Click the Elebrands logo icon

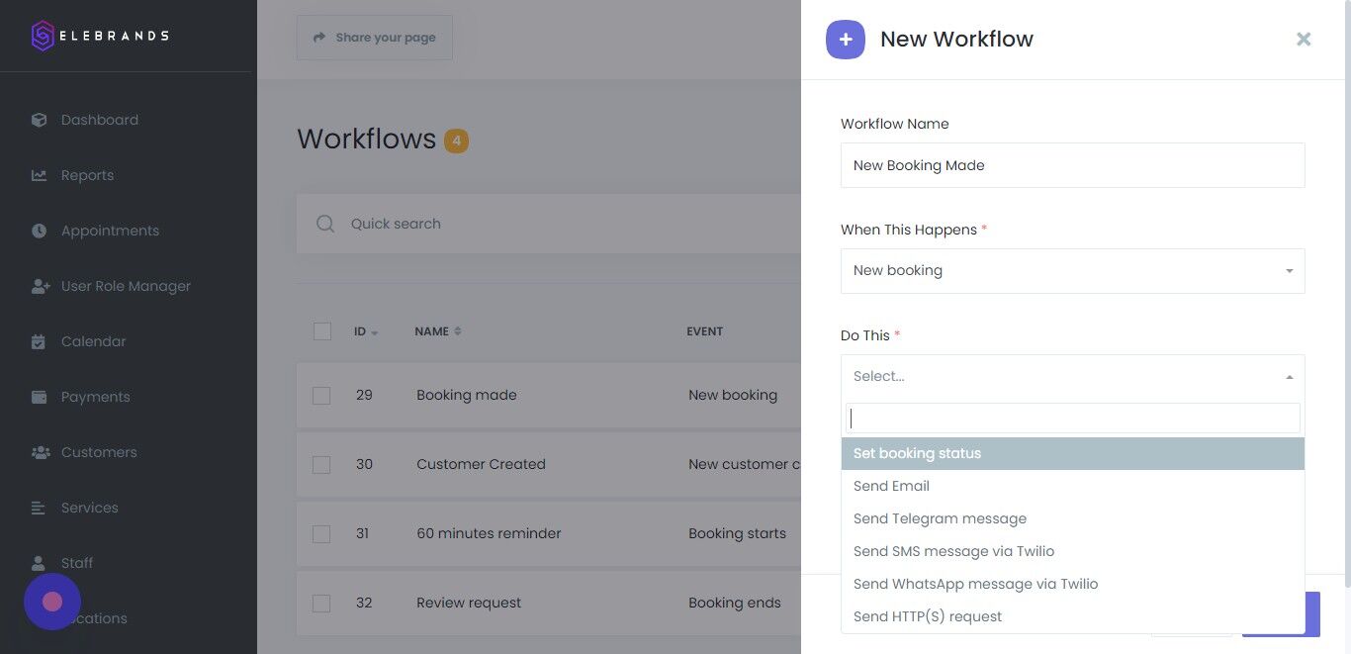tap(43, 36)
